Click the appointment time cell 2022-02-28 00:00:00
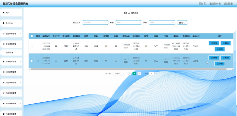 [x=136, y=61]
